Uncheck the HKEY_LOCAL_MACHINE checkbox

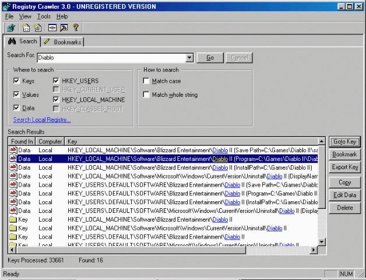[x=56, y=100]
